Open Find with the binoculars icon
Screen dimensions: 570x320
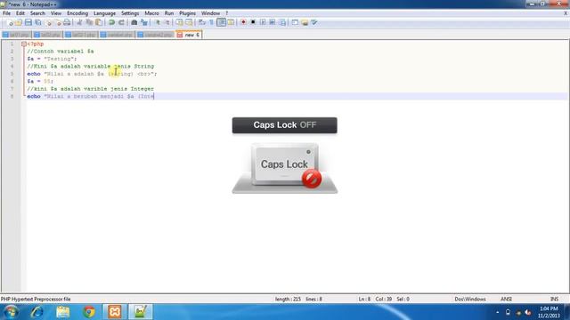[x=134, y=22]
